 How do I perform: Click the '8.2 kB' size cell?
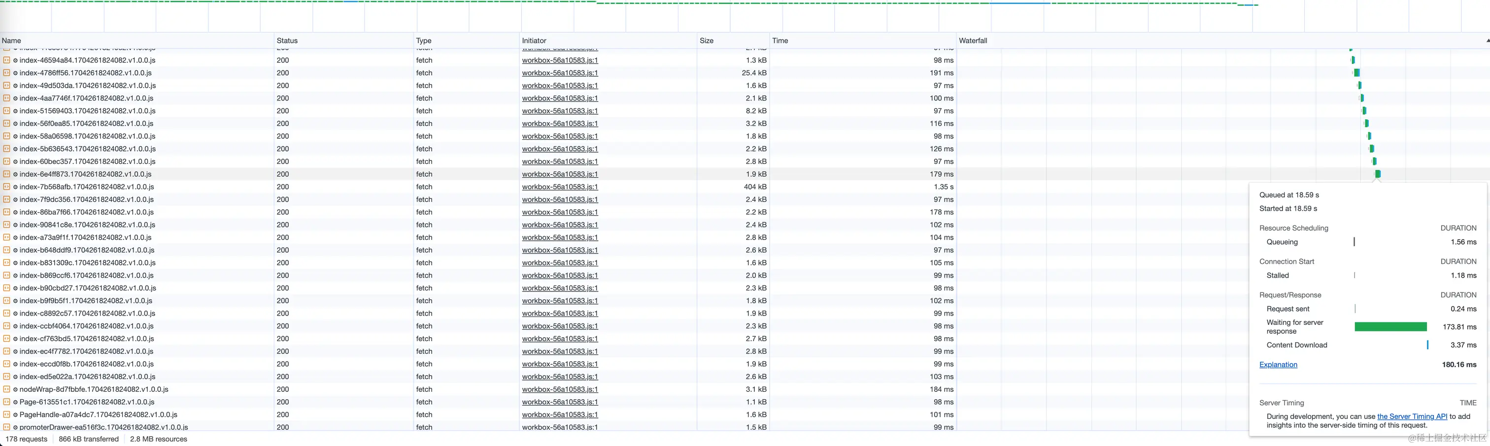(x=756, y=111)
